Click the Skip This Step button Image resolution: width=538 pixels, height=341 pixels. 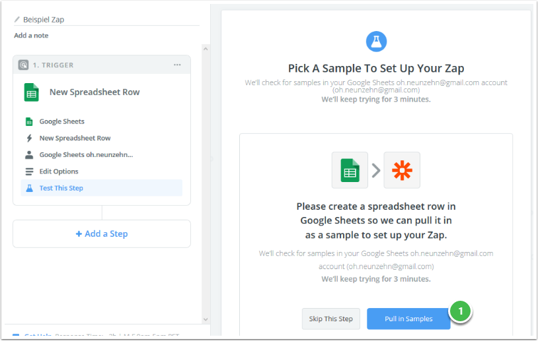pos(330,319)
